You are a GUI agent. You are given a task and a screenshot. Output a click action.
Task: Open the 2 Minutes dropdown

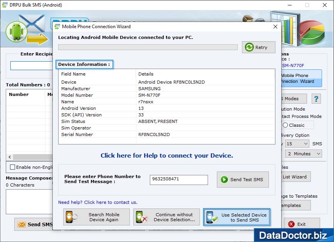coord(303,154)
